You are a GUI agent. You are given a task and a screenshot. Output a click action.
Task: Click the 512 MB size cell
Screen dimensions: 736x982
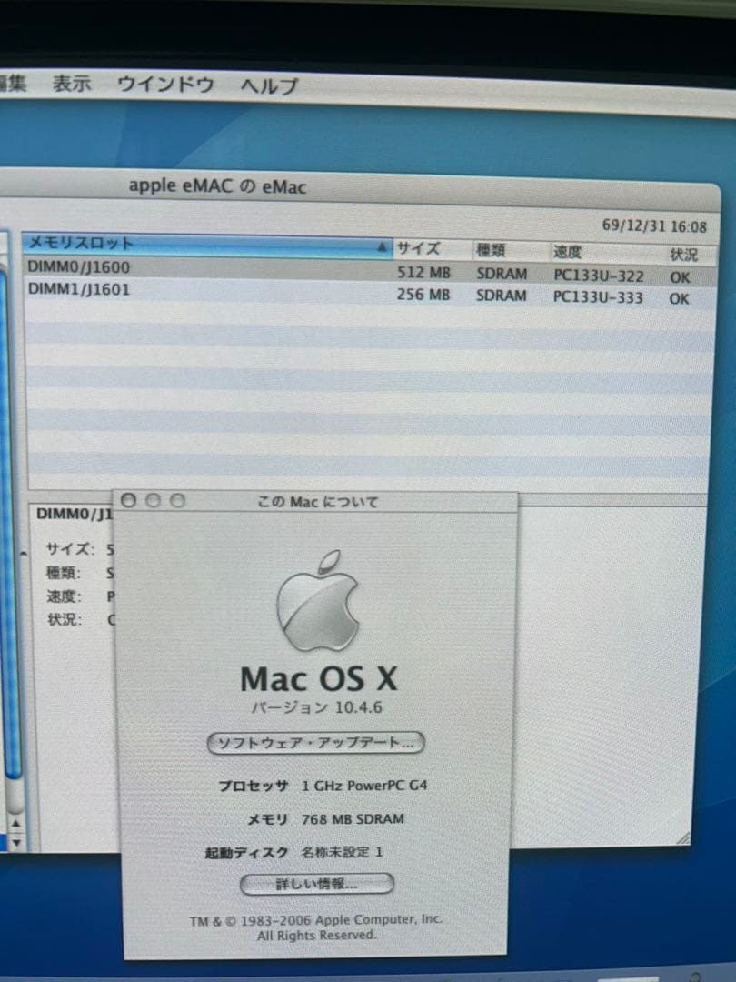423,273
